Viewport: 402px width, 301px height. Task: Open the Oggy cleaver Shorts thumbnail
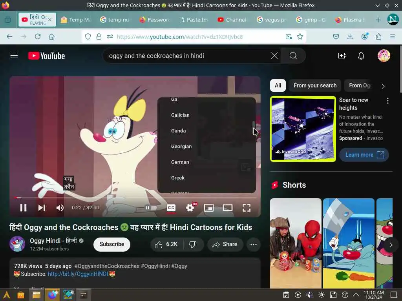tap(349, 243)
